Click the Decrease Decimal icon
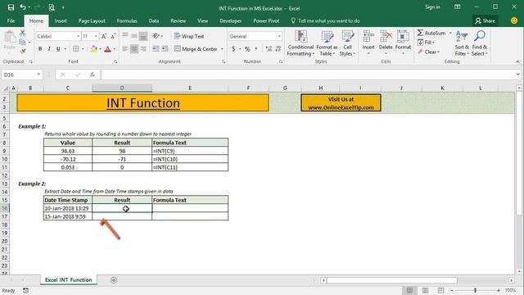 tap(278, 49)
